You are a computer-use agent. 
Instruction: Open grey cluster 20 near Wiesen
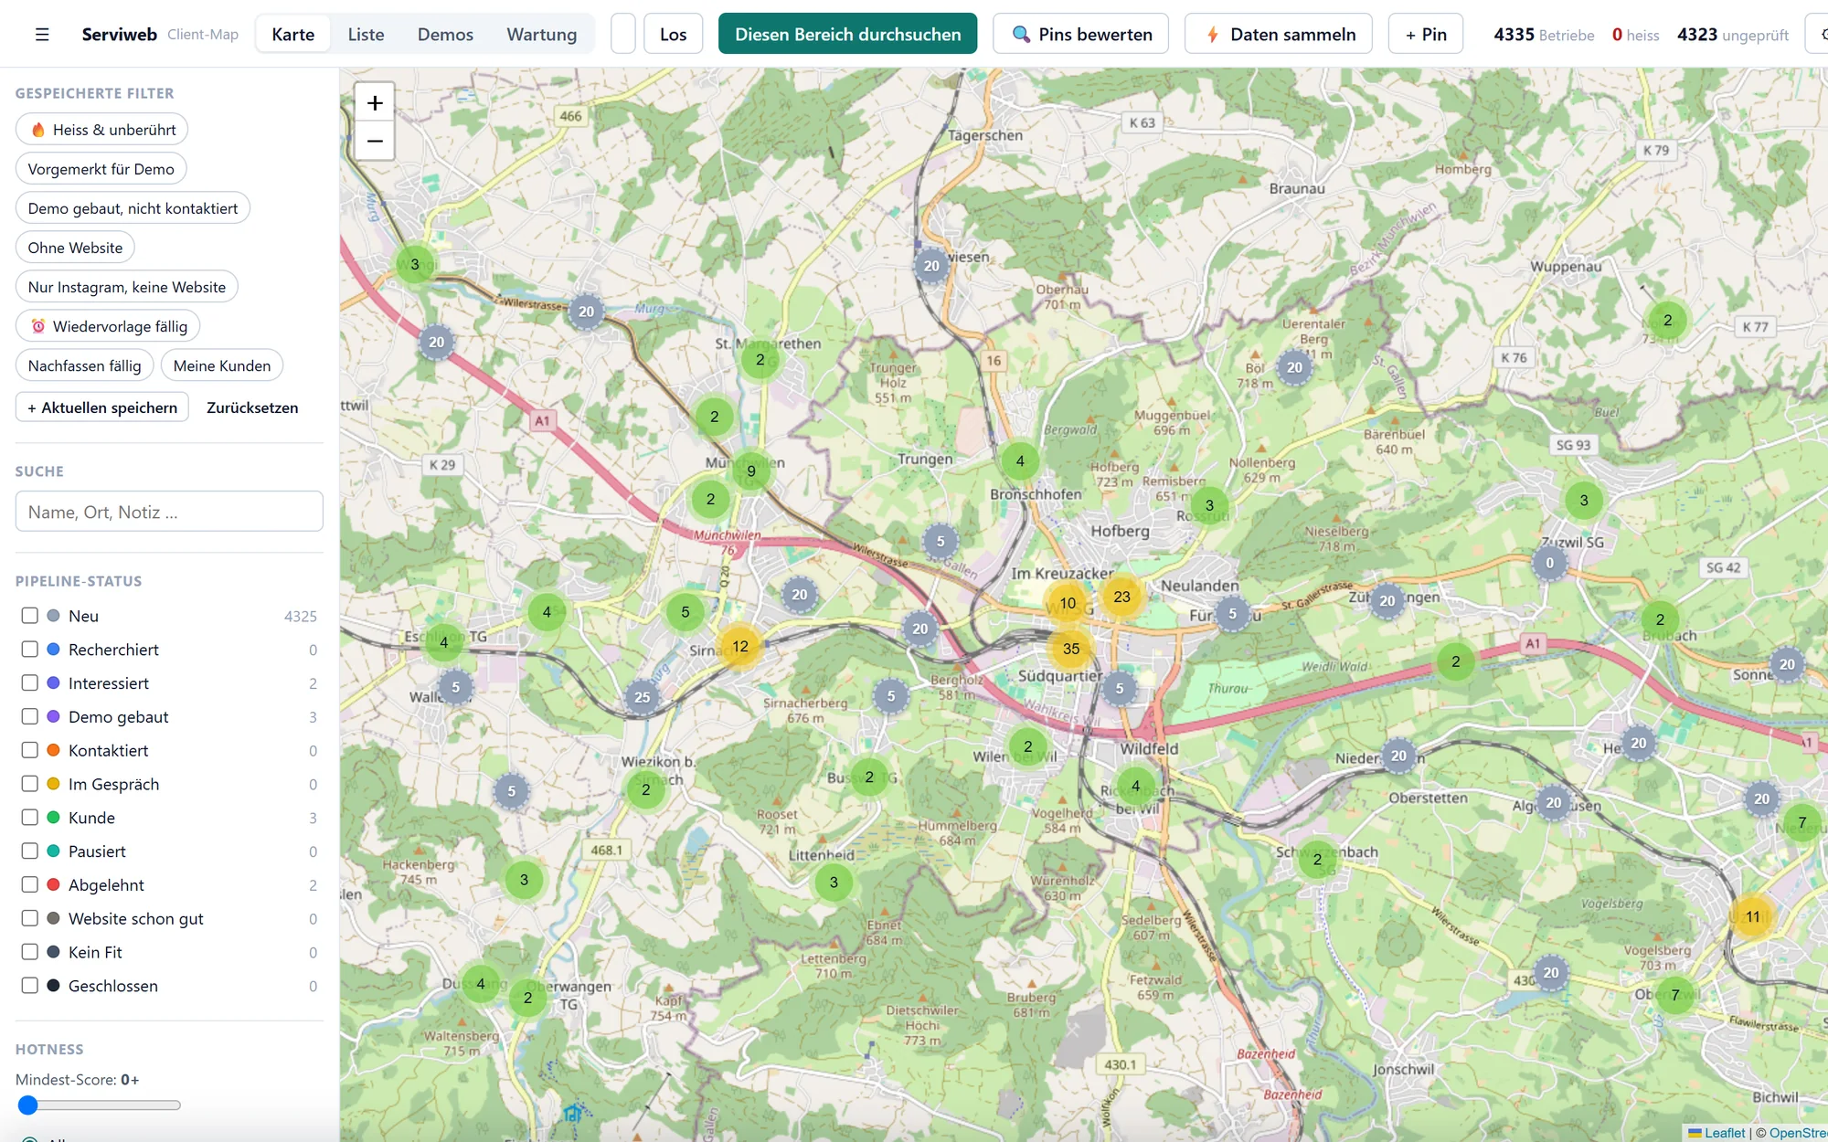coord(931,266)
